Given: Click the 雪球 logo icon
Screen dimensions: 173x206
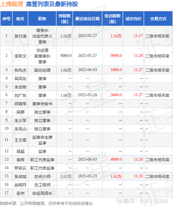Looking at the screenshot, I should click(119, 201).
